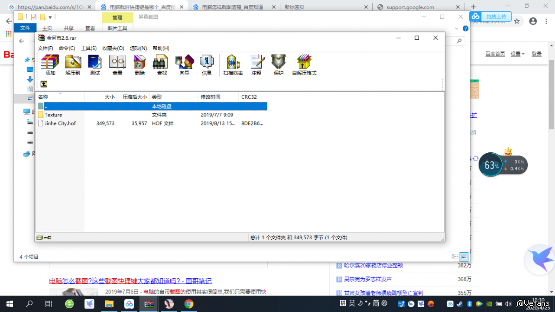
Task: Click the 测试 (Test) archive icon
Action: pos(95,63)
